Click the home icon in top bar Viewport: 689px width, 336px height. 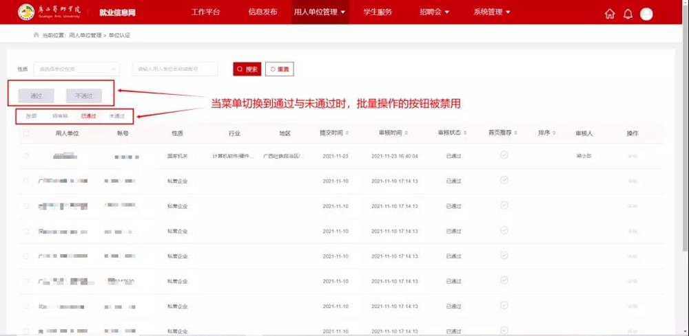point(609,14)
